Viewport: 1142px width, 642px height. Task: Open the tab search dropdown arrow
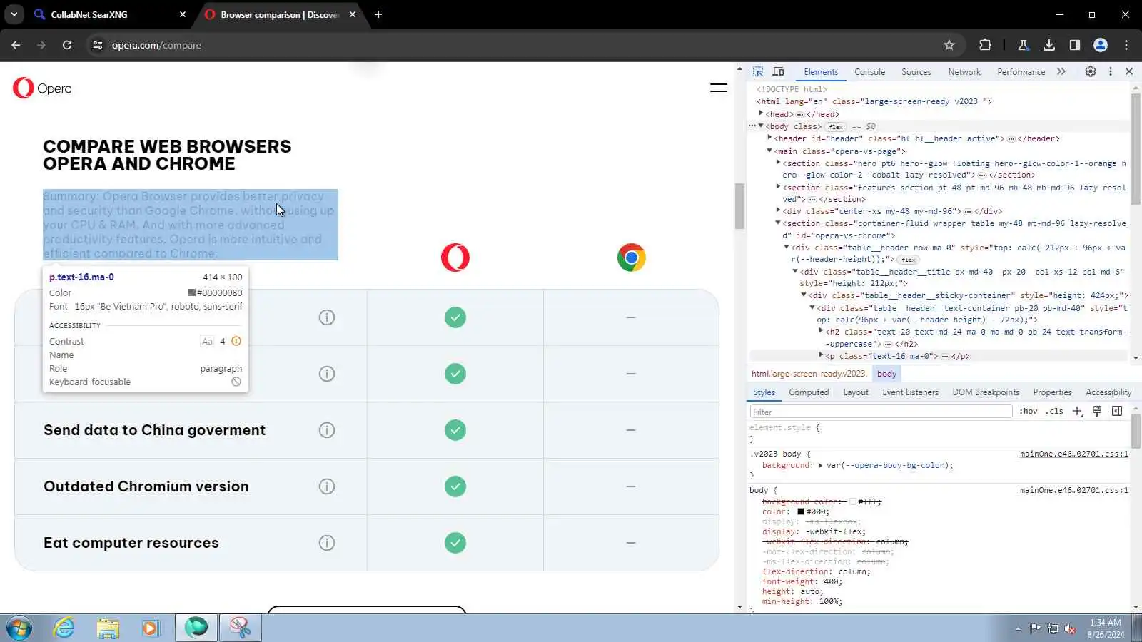pos(14,14)
